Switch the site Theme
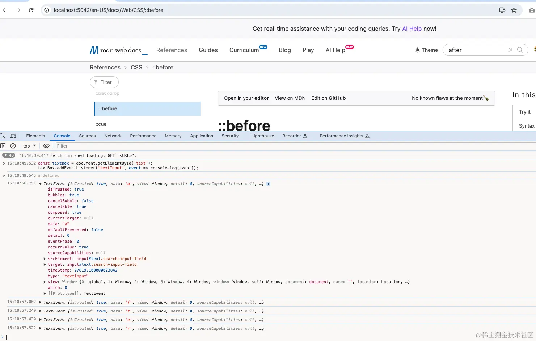The image size is (536, 341). pyautogui.click(x=426, y=50)
